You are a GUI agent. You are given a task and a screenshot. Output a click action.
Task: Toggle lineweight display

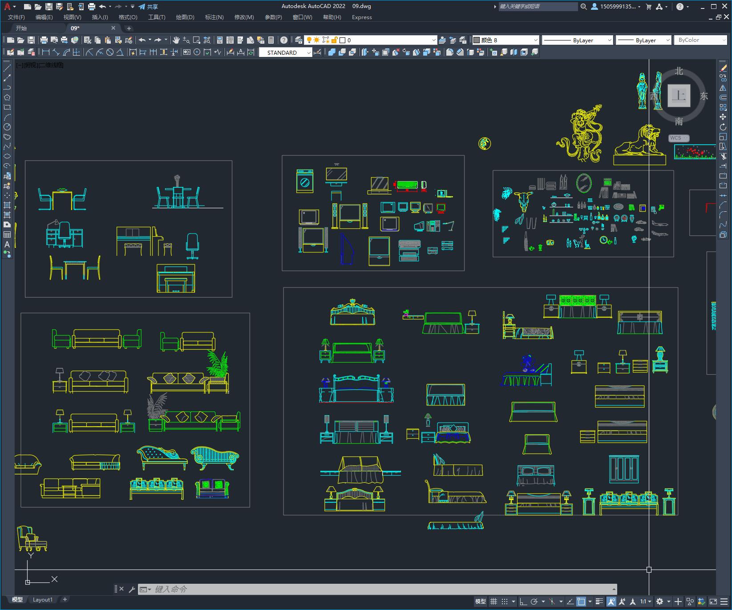(x=599, y=602)
